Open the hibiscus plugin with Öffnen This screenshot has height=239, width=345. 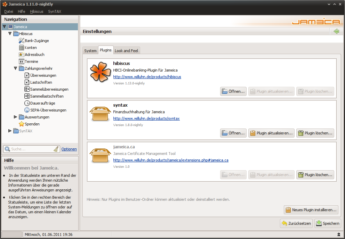pyautogui.click(x=233, y=91)
